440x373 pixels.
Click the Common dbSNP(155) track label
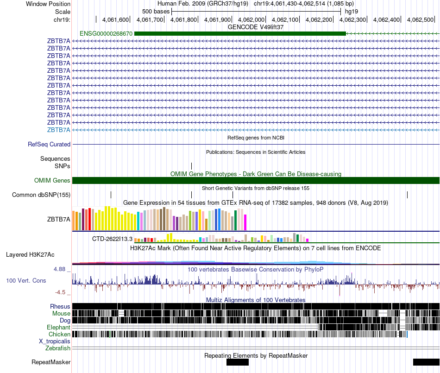(x=41, y=195)
